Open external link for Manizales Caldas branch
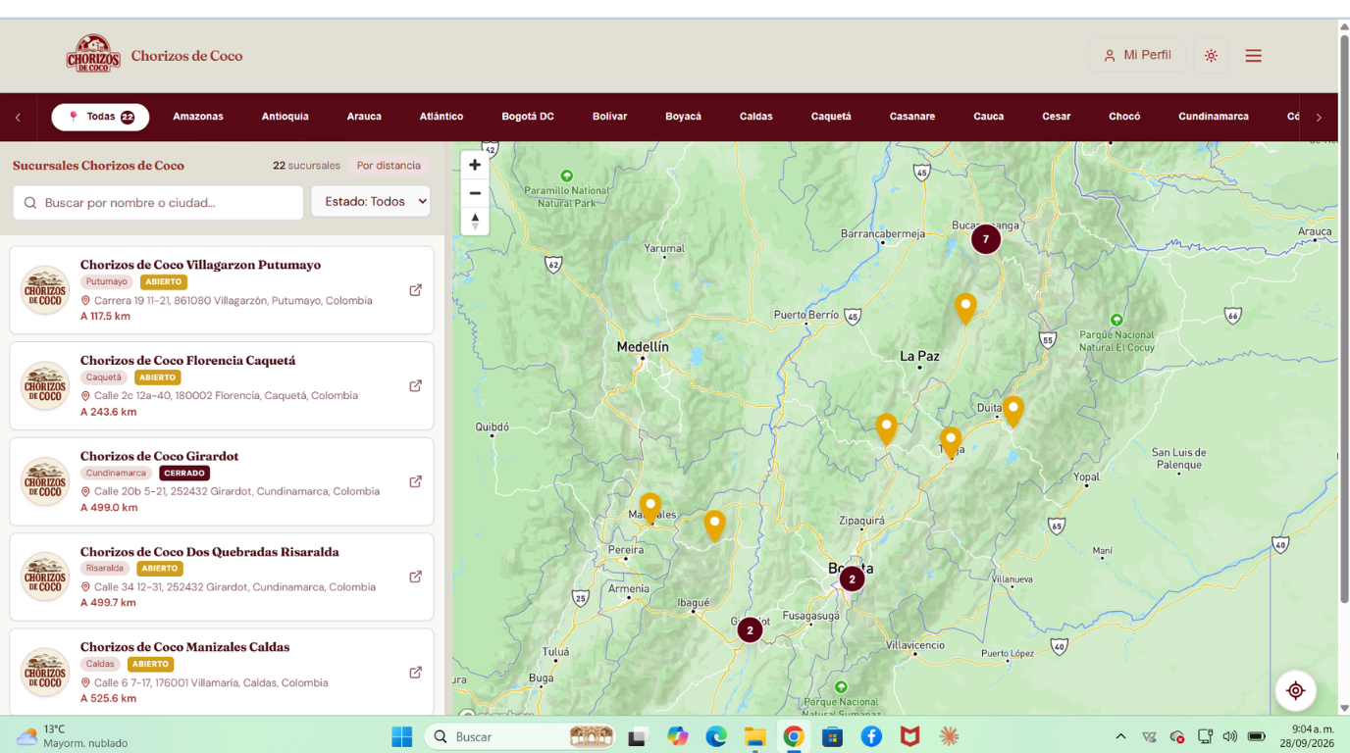 coord(416,673)
